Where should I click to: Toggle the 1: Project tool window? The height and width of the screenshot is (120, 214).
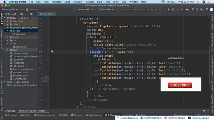point(2,19)
